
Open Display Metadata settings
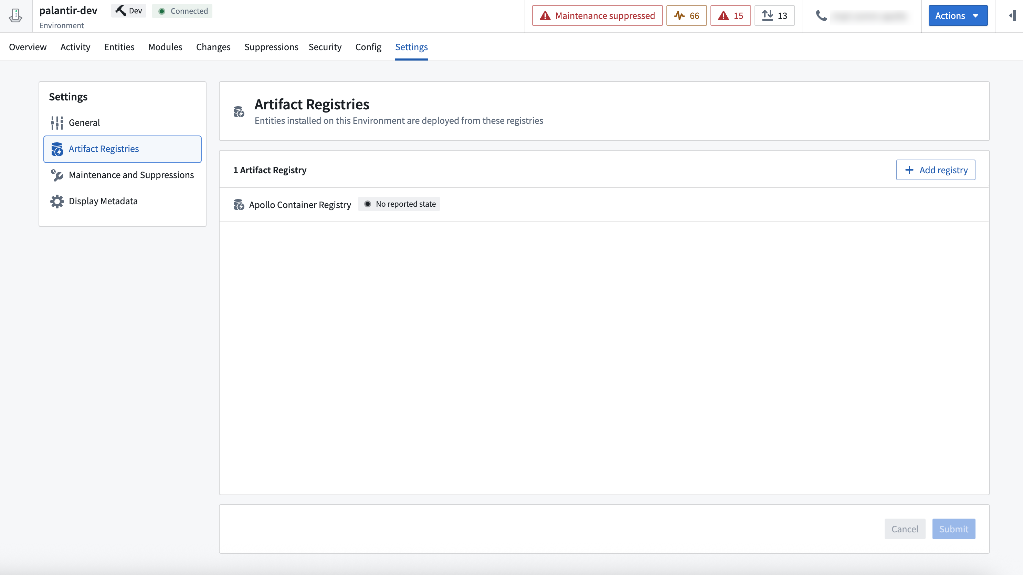103,201
